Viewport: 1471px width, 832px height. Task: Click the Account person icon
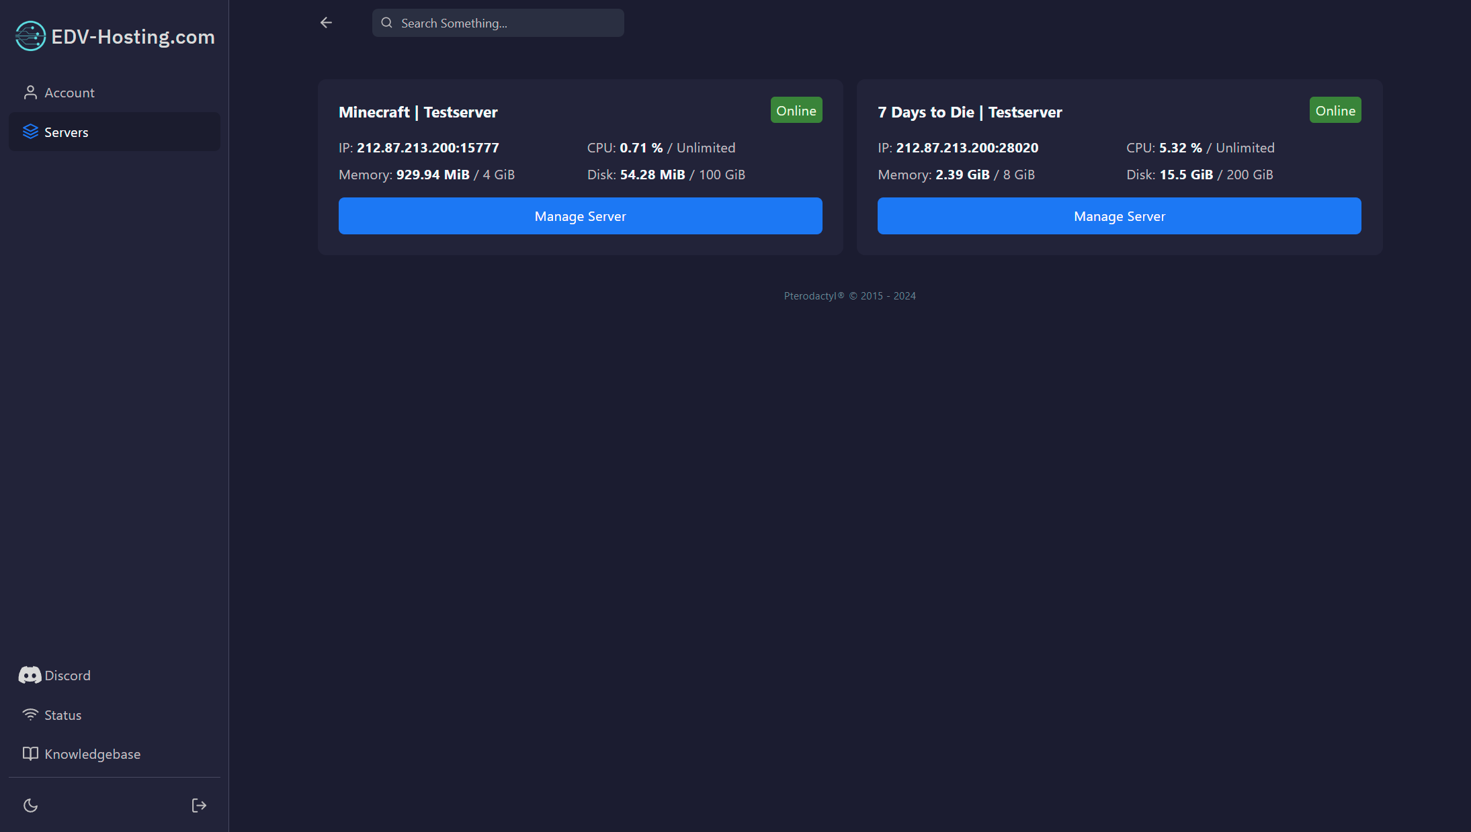[30, 93]
